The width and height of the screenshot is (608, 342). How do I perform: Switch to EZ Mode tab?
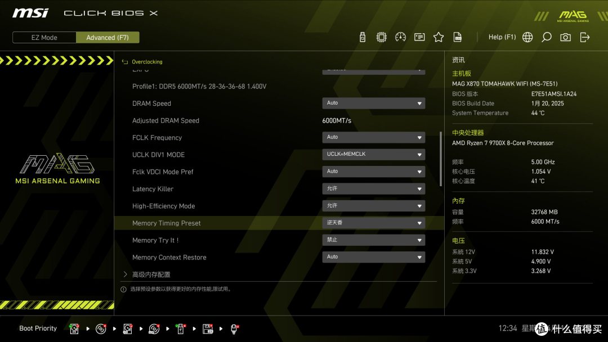pyautogui.click(x=44, y=38)
